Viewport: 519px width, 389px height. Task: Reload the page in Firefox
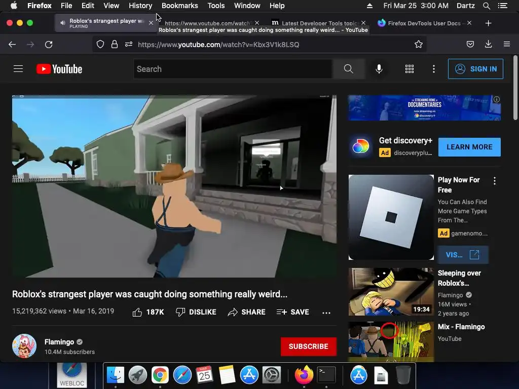click(x=49, y=45)
